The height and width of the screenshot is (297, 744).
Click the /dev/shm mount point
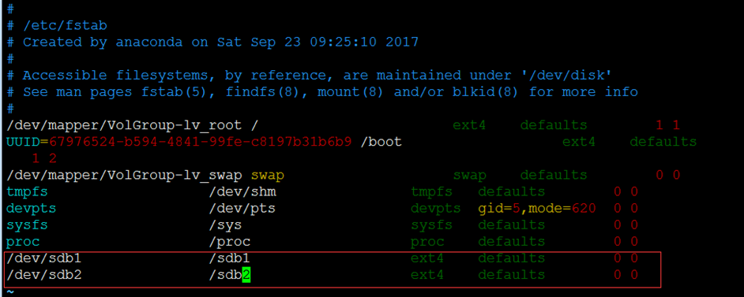[x=242, y=192]
